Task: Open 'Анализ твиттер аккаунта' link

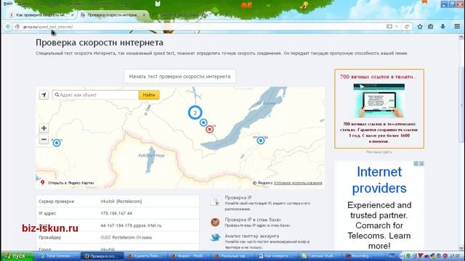Action: (252, 236)
